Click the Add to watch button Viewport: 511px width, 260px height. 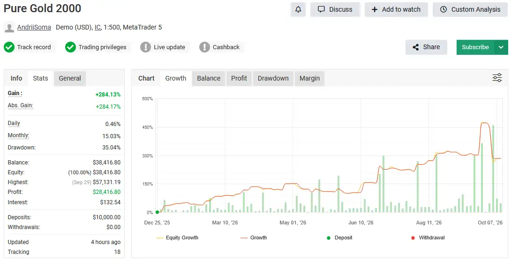(x=396, y=9)
